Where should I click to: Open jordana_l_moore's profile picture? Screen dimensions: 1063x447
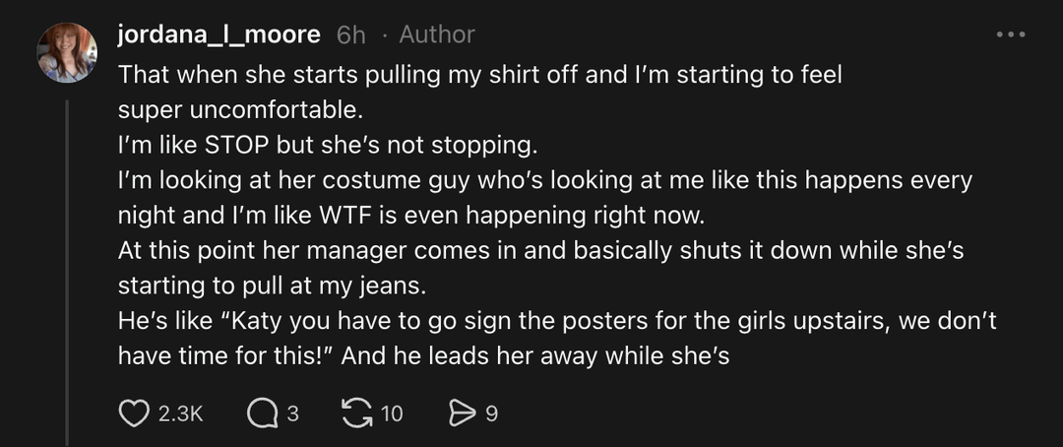67,52
